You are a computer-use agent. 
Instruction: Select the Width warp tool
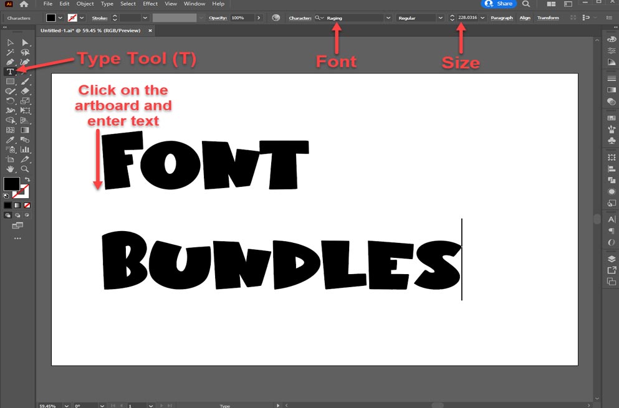point(10,110)
